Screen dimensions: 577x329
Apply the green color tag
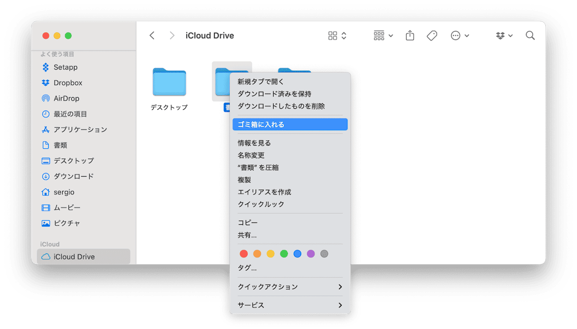[x=284, y=254]
